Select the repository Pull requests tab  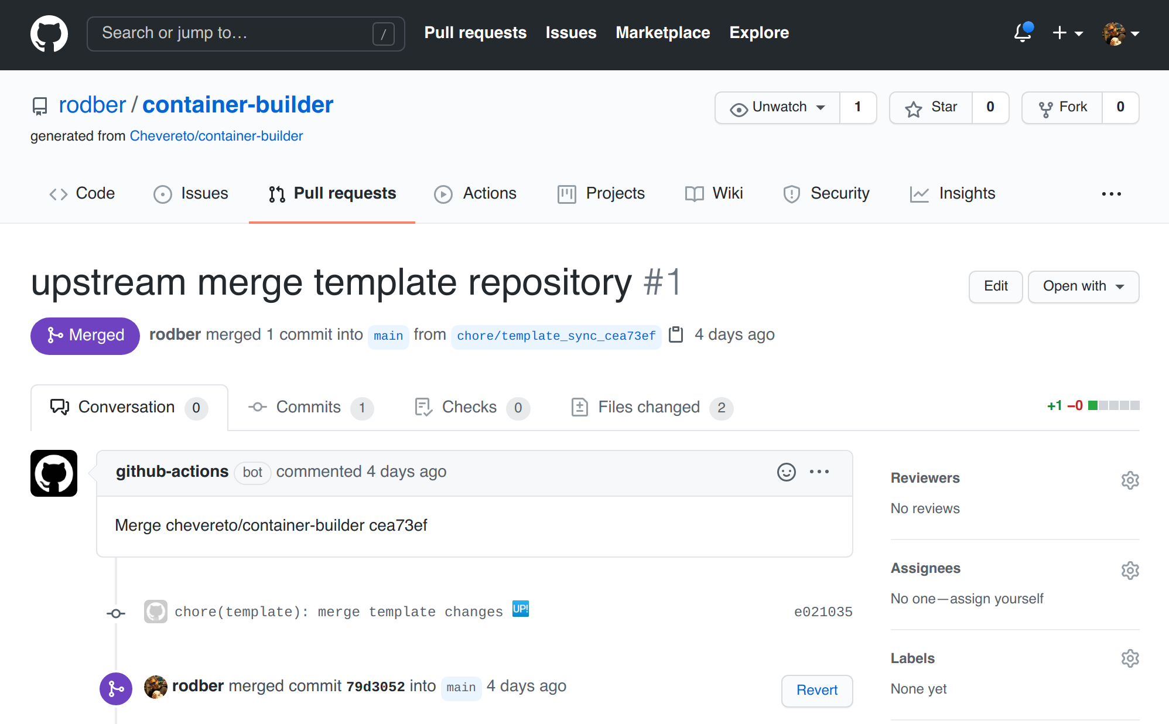332,193
